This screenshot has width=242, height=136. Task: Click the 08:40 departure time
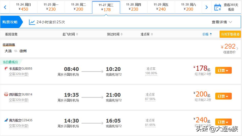click(x=72, y=69)
